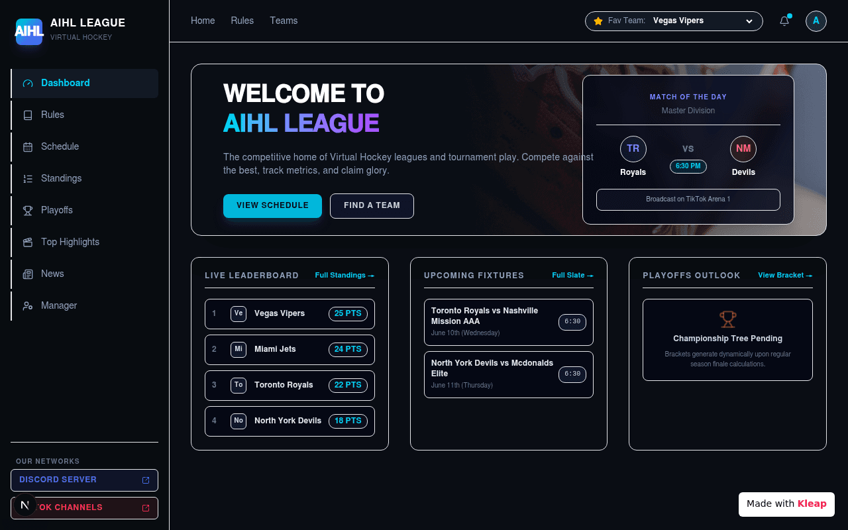This screenshot has width=848, height=530.
Task: Click the round 'N' badge icon
Action: pyautogui.click(x=25, y=505)
